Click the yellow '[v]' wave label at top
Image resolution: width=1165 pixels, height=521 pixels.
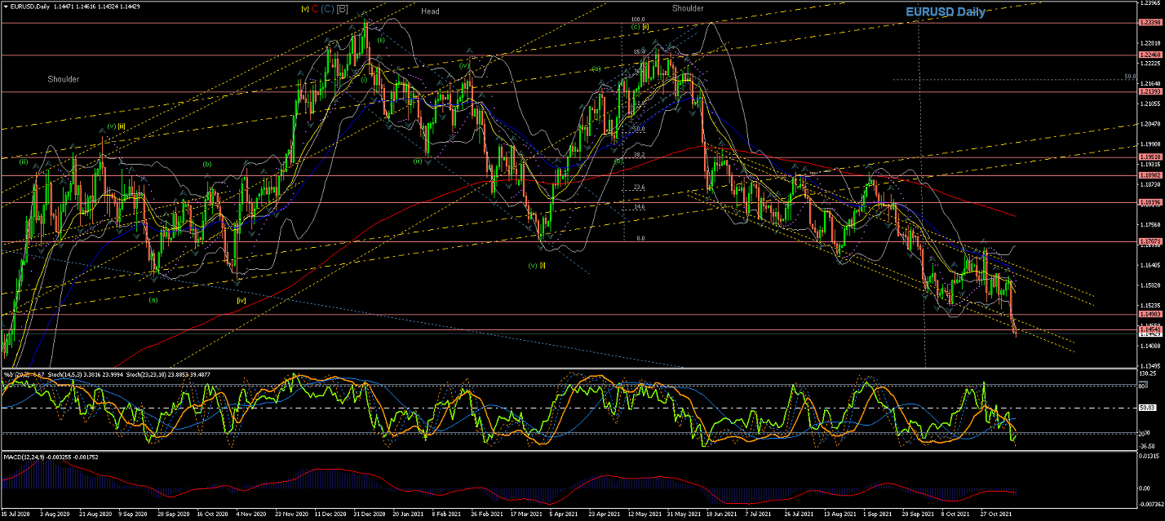[x=304, y=9]
